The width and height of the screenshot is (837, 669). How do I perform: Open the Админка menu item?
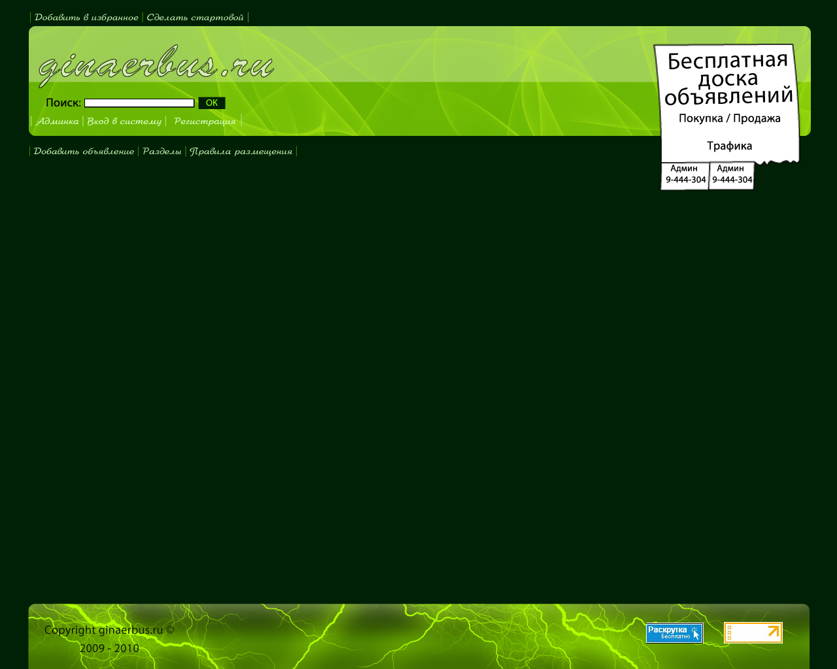pyautogui.click(x=57, y=122)
